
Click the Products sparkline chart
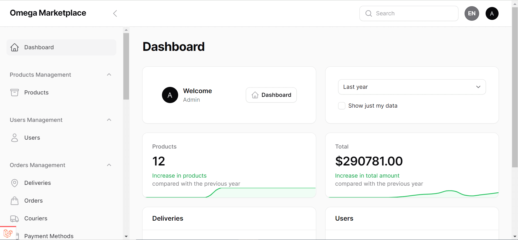coord(229,193)
